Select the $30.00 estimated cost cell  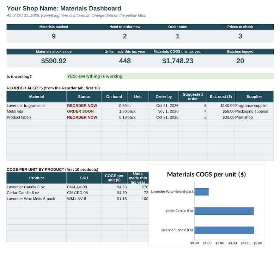(x=221, y=118)
